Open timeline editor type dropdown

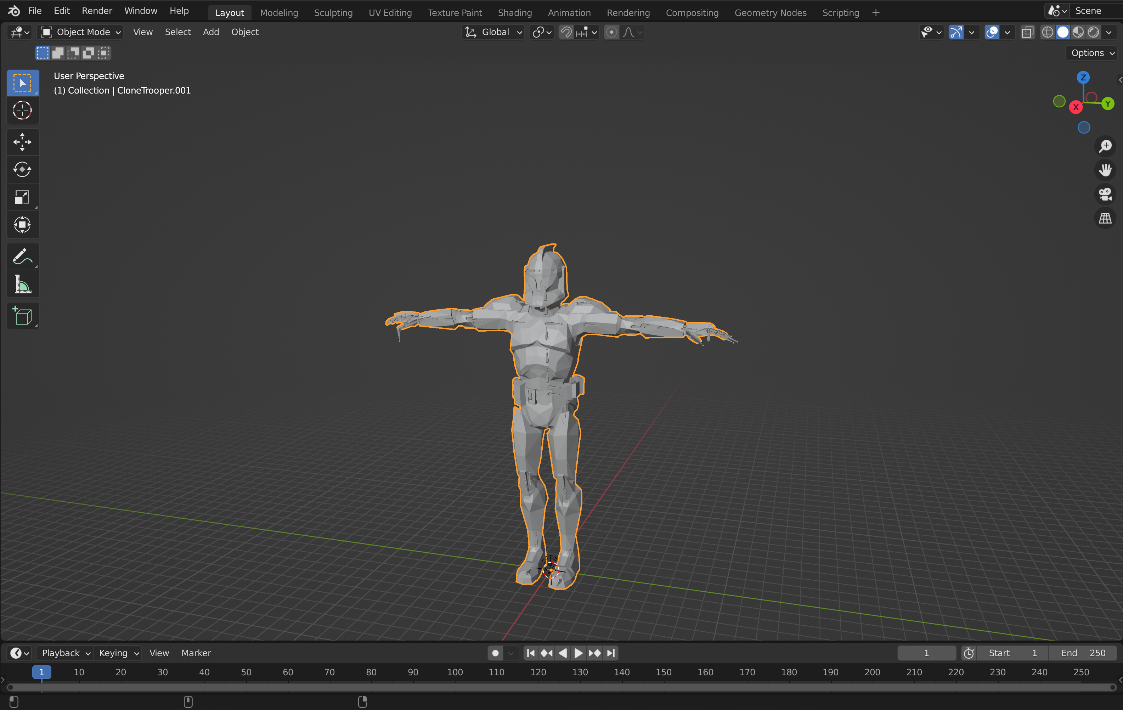pos(19,653)
